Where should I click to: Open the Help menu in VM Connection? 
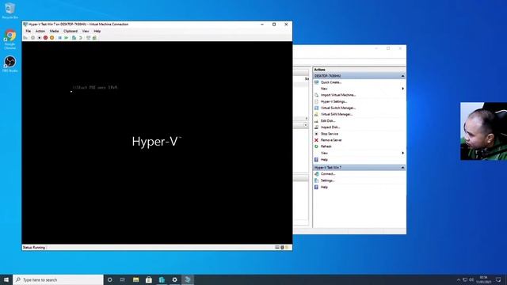pos(97,31)
